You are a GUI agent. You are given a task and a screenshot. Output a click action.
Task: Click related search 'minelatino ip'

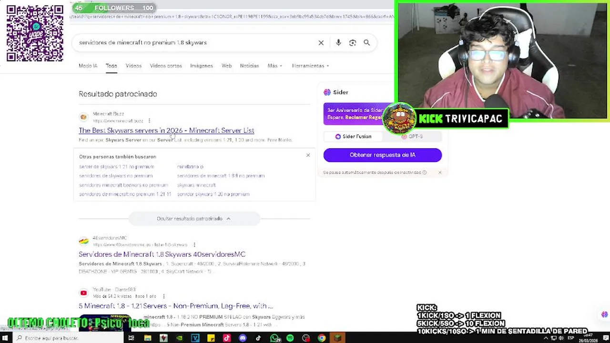(x=190, y=167)
